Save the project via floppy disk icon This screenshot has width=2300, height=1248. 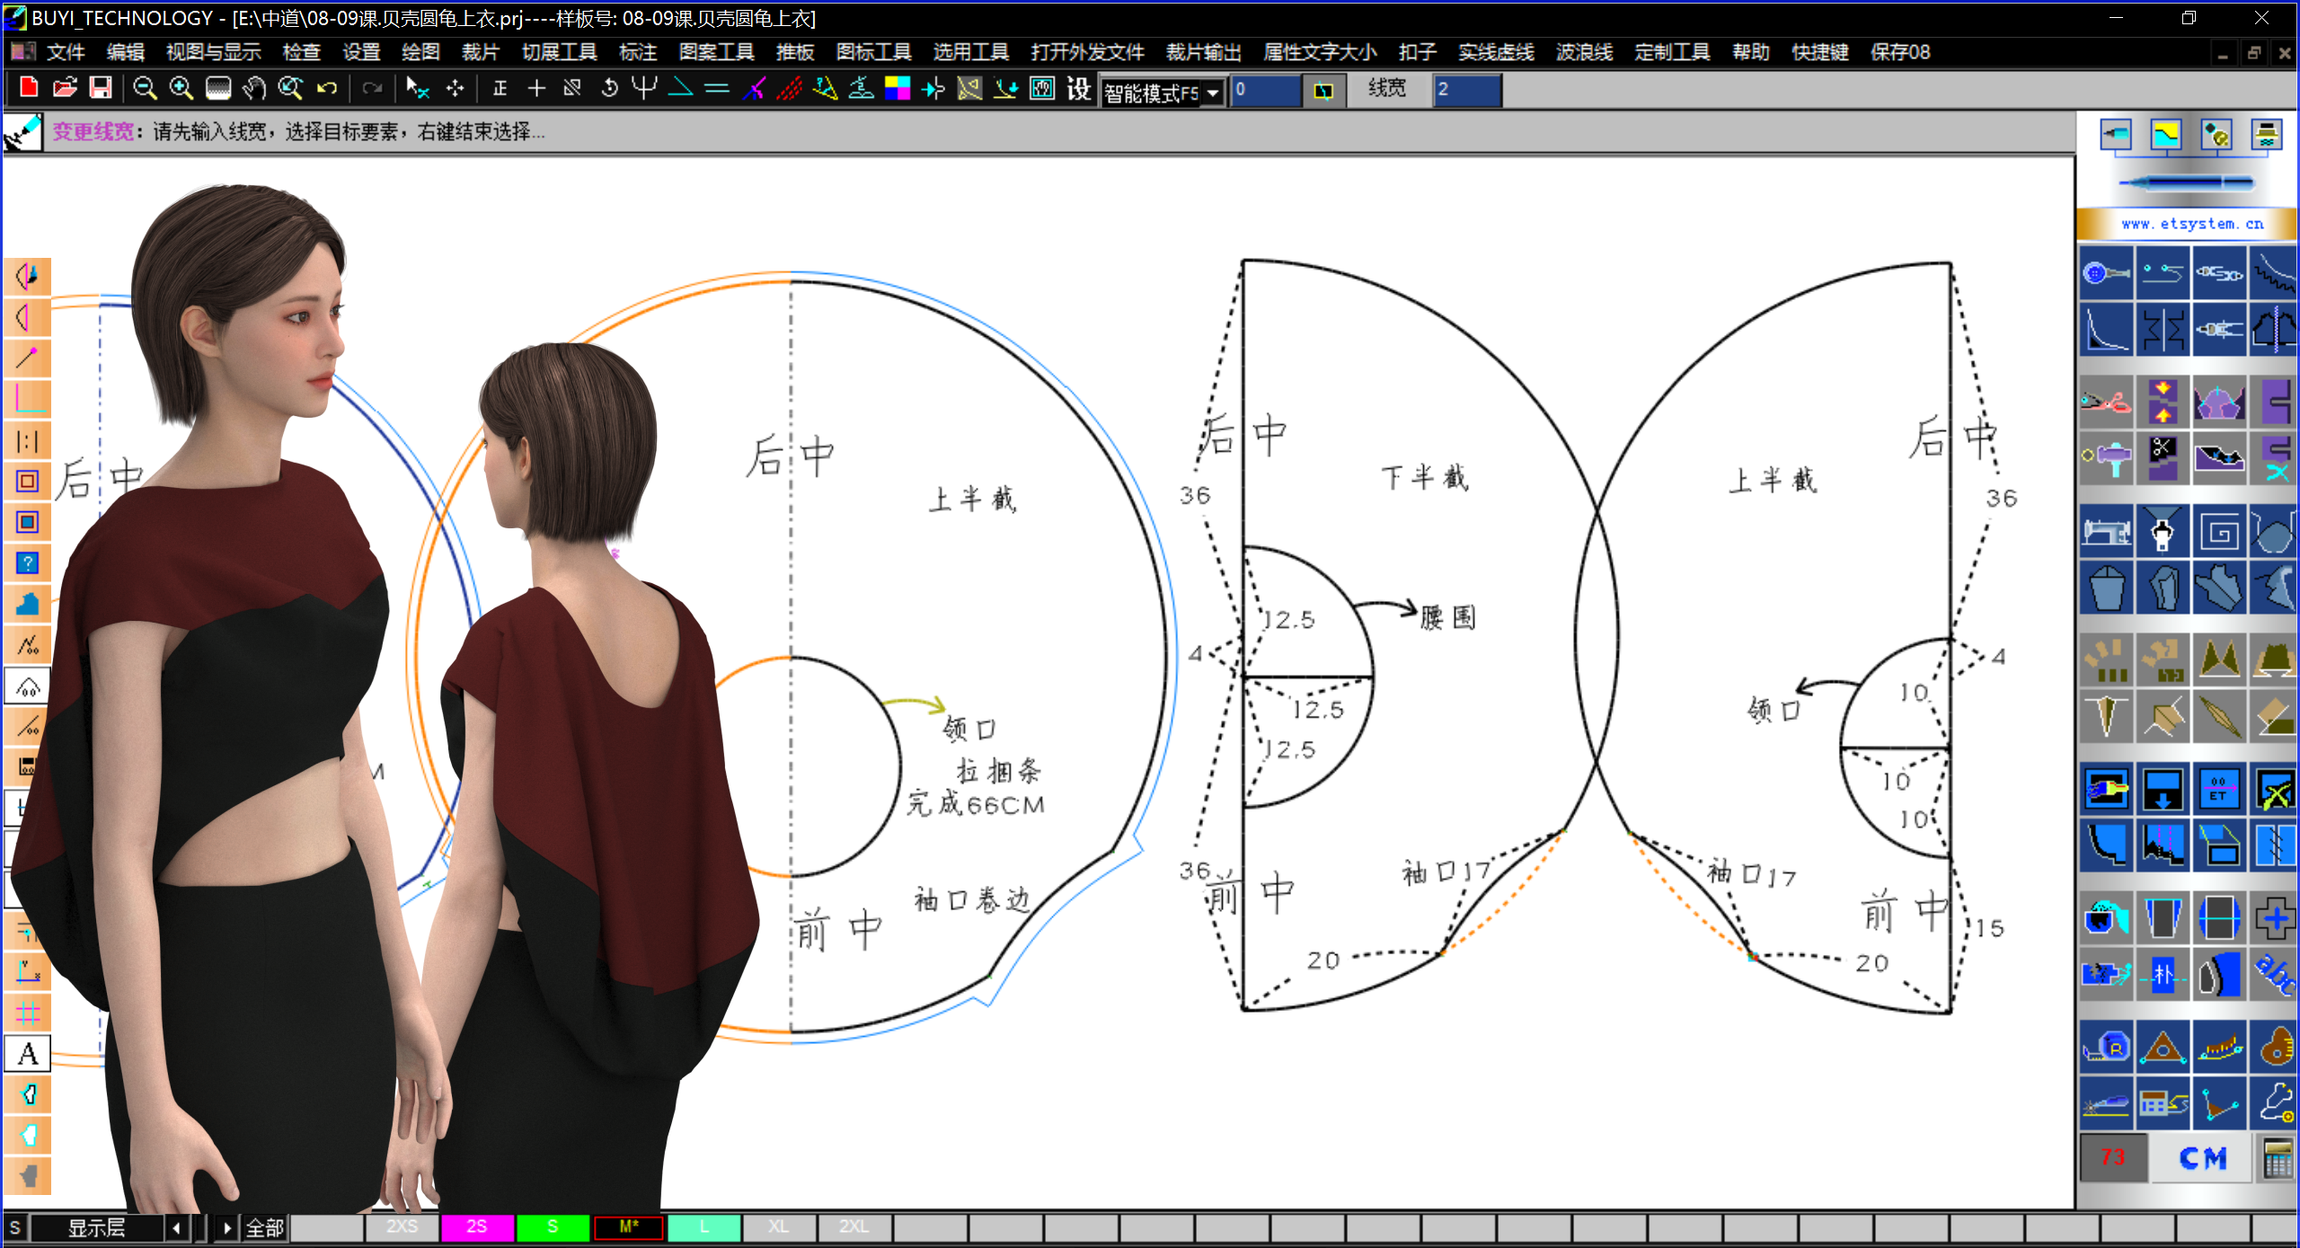click(x=101, y=88)
